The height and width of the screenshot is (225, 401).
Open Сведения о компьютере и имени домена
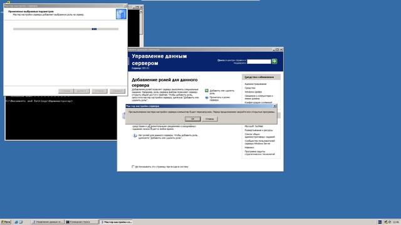259,97
